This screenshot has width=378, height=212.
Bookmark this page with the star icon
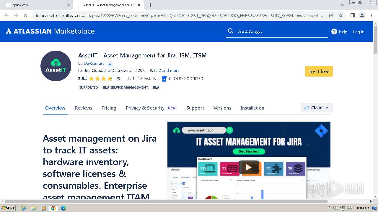click(x=341, y=15)
